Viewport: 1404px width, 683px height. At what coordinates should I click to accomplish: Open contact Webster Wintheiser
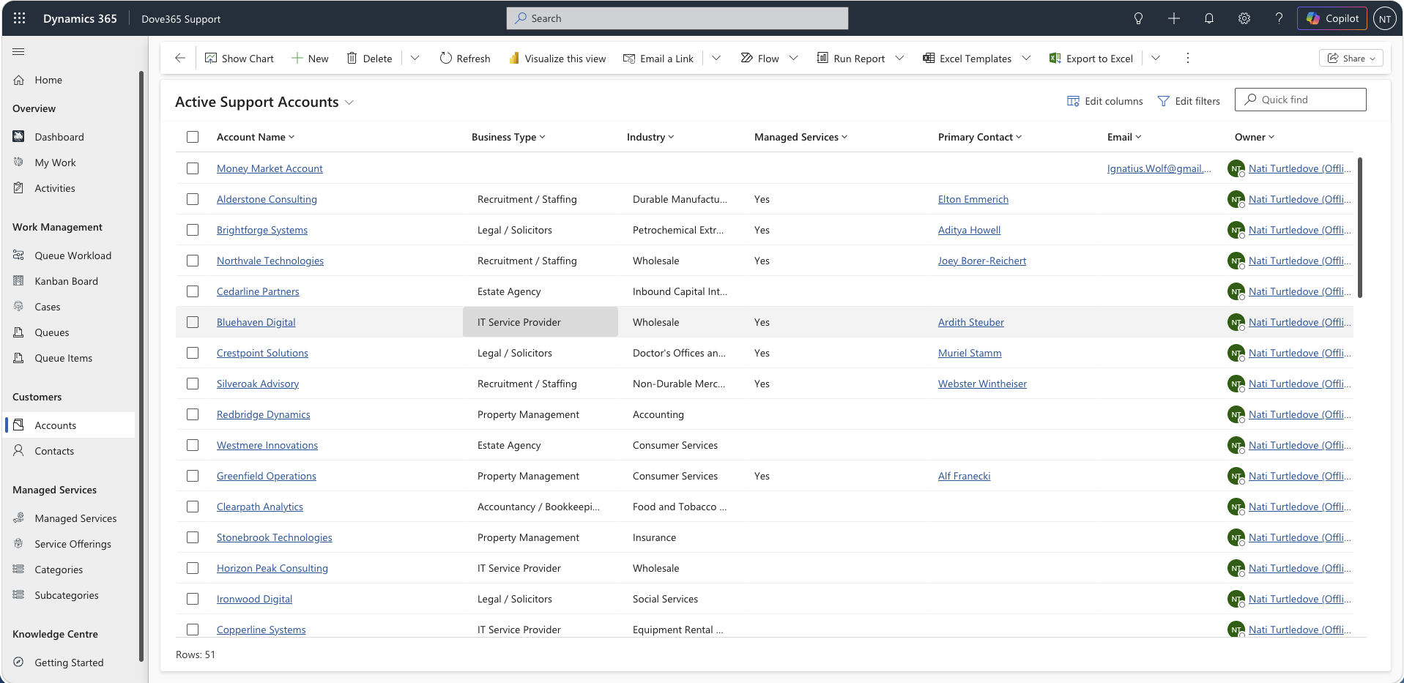(x=982, y=384)
